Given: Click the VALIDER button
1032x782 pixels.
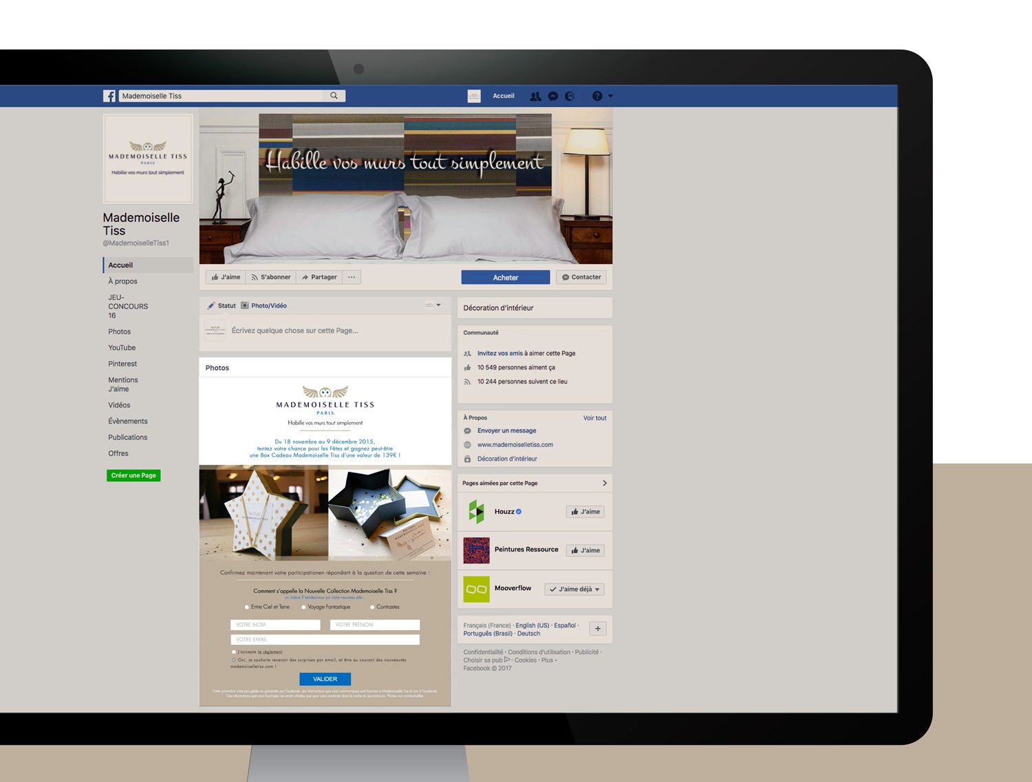Looking at the screenshot, I should point(325,679).
